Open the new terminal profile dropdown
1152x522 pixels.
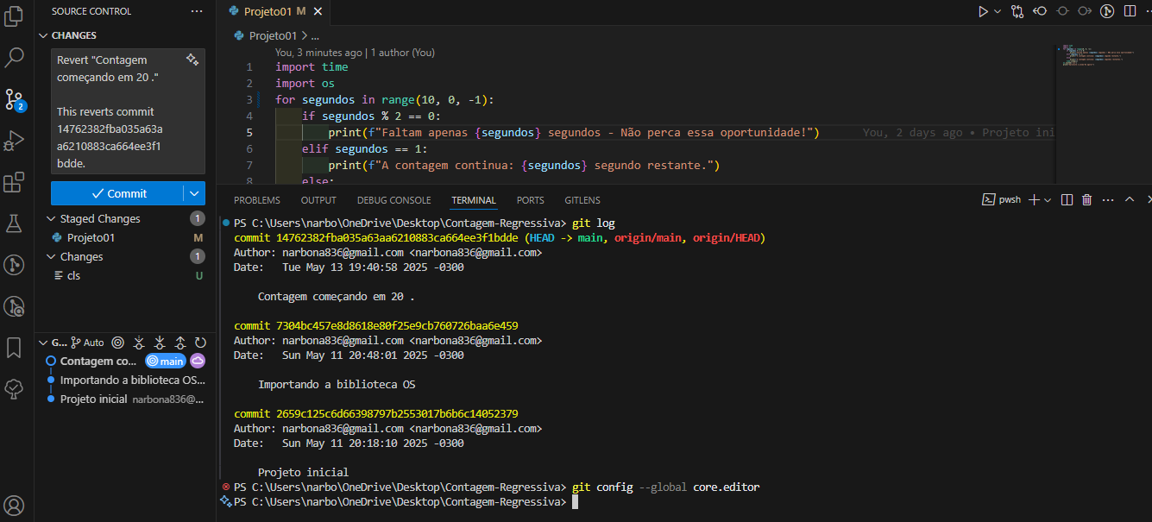(1048, 199)
